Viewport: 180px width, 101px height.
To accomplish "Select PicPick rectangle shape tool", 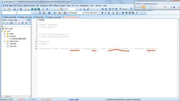I will click(x=150, y=7).
